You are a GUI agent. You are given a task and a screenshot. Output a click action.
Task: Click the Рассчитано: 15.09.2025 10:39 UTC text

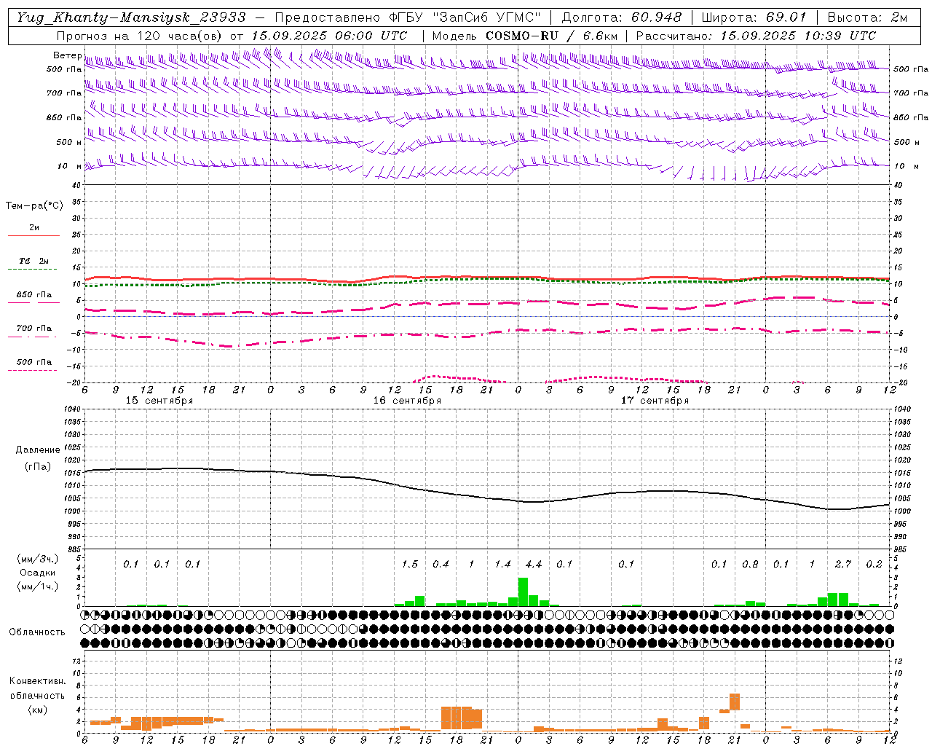click(756, 35)
